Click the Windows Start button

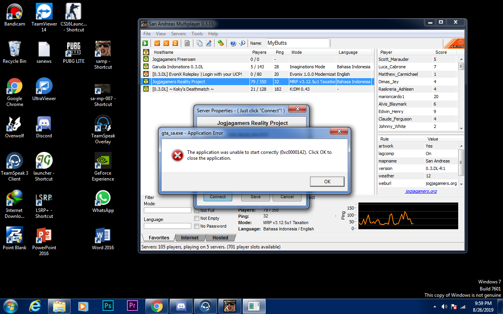(11, 306)
